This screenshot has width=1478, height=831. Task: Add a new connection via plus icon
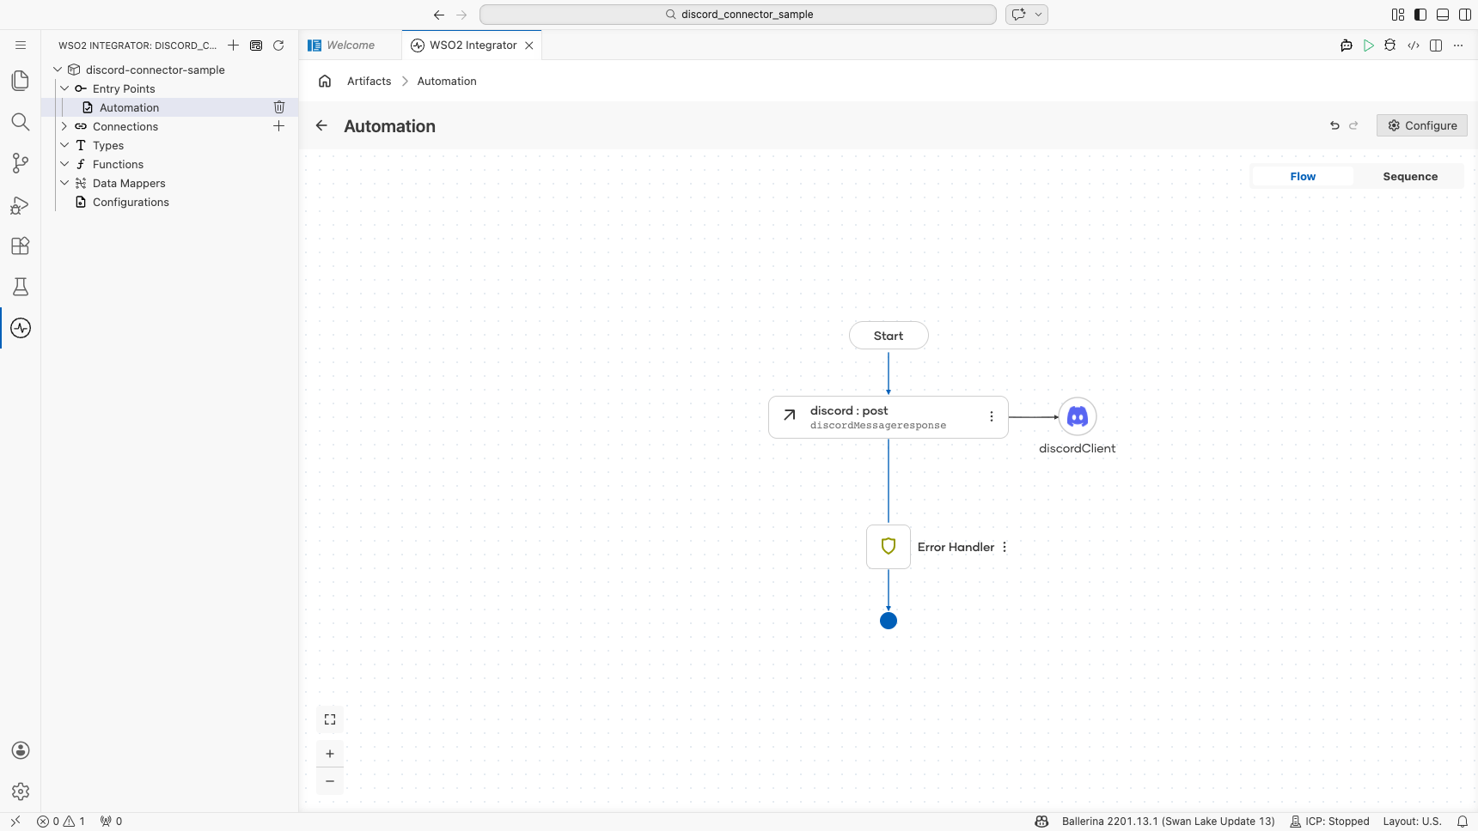279,126
